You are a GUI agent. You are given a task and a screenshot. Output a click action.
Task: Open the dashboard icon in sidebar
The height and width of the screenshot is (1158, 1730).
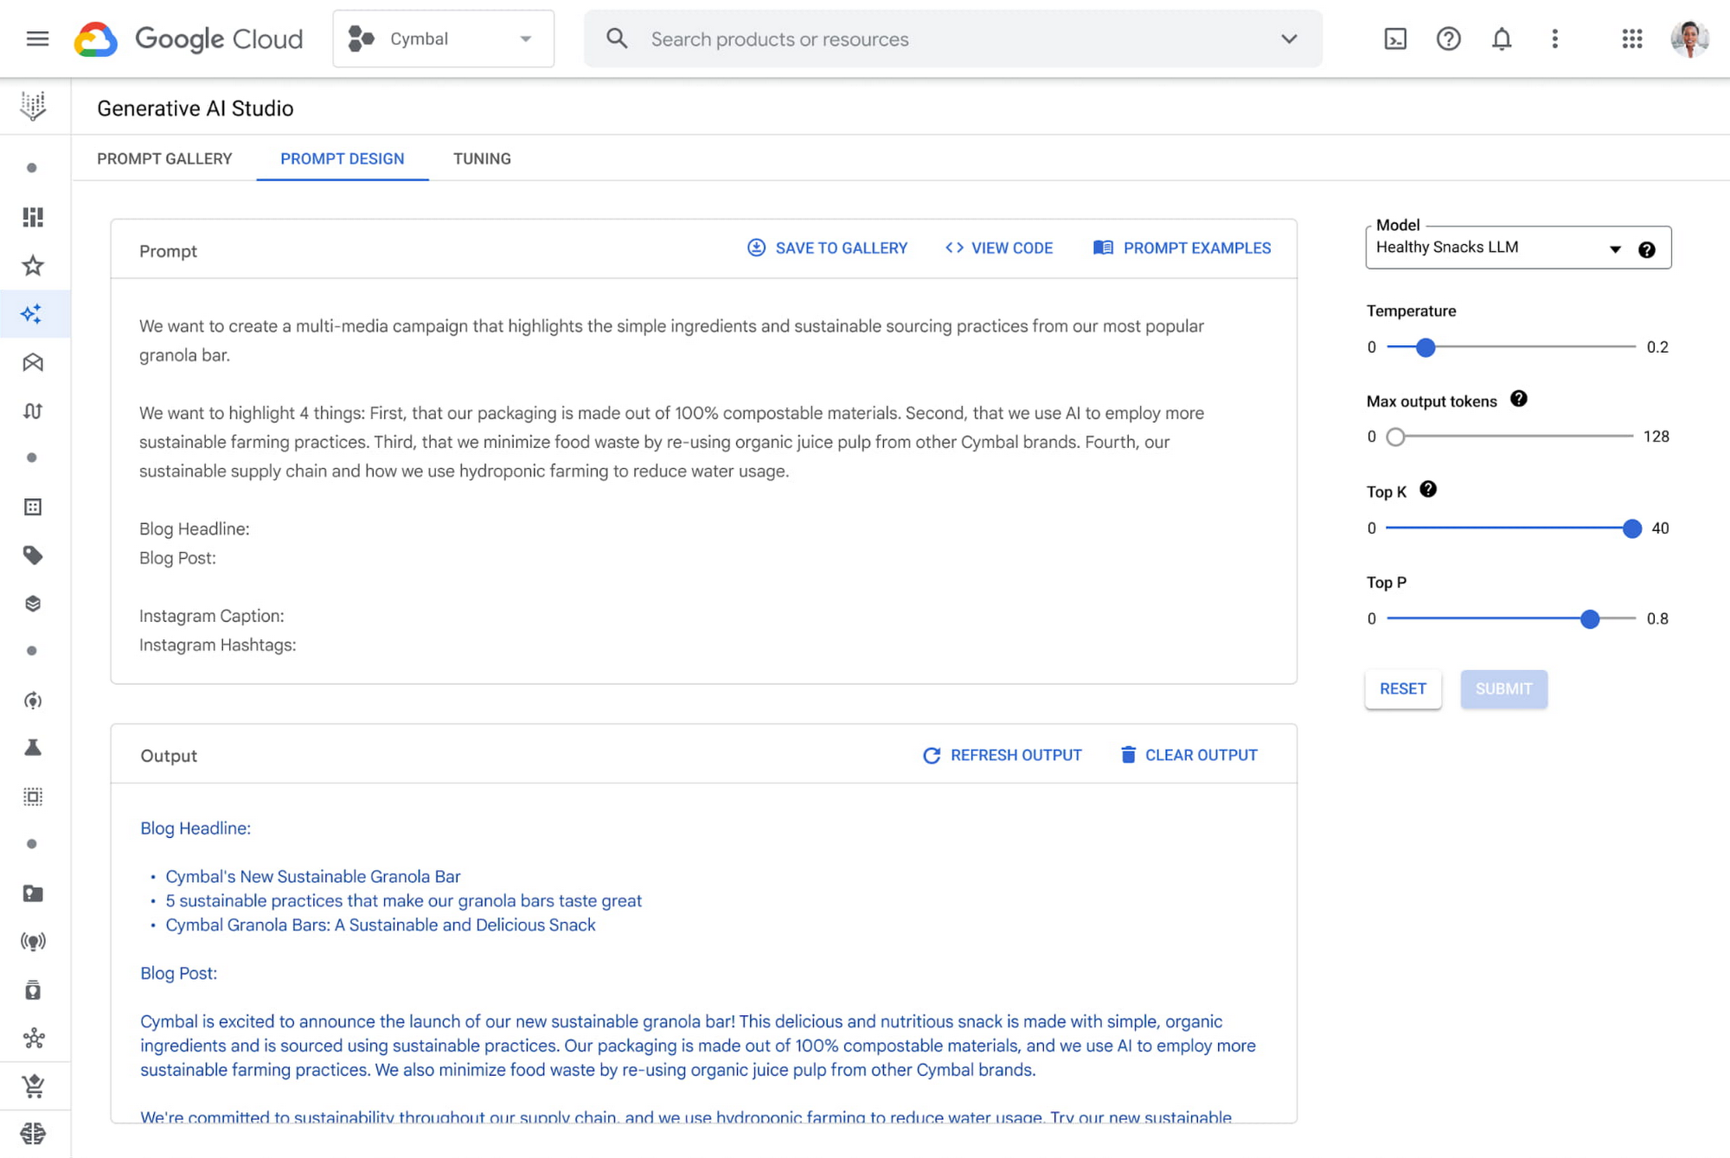pyautogui.click(x=33, y=217)
